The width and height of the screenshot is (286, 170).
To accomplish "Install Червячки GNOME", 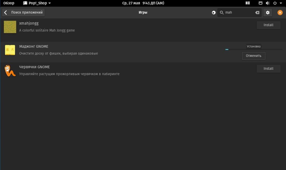I will tap(269, 69).
